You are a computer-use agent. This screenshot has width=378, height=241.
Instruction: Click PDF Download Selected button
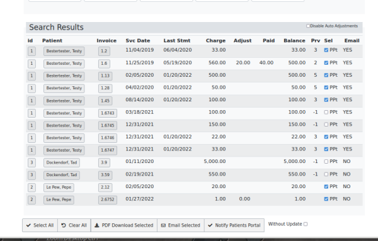pyautogui.click(x=124, y=225)
